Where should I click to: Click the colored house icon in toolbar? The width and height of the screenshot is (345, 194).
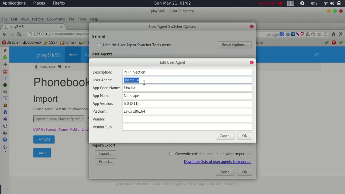308,34
